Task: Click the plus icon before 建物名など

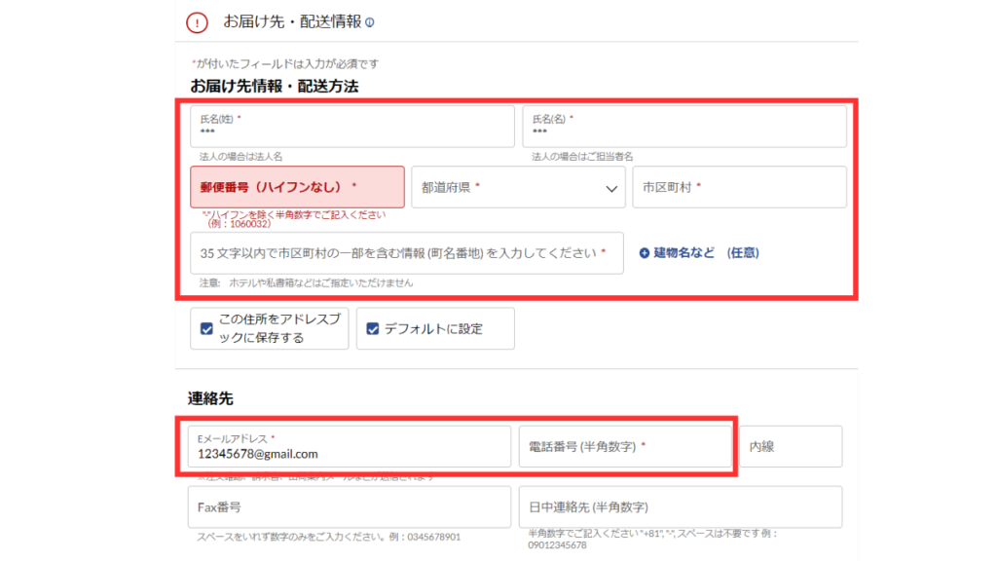Action: [644, 253]
